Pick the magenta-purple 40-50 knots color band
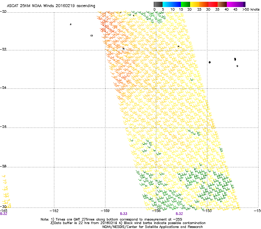This screenshot has width=261, height=229. tap(236, 4)
